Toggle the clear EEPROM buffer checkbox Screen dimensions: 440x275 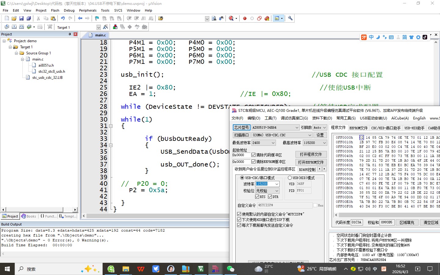click(x=253, y=162)
